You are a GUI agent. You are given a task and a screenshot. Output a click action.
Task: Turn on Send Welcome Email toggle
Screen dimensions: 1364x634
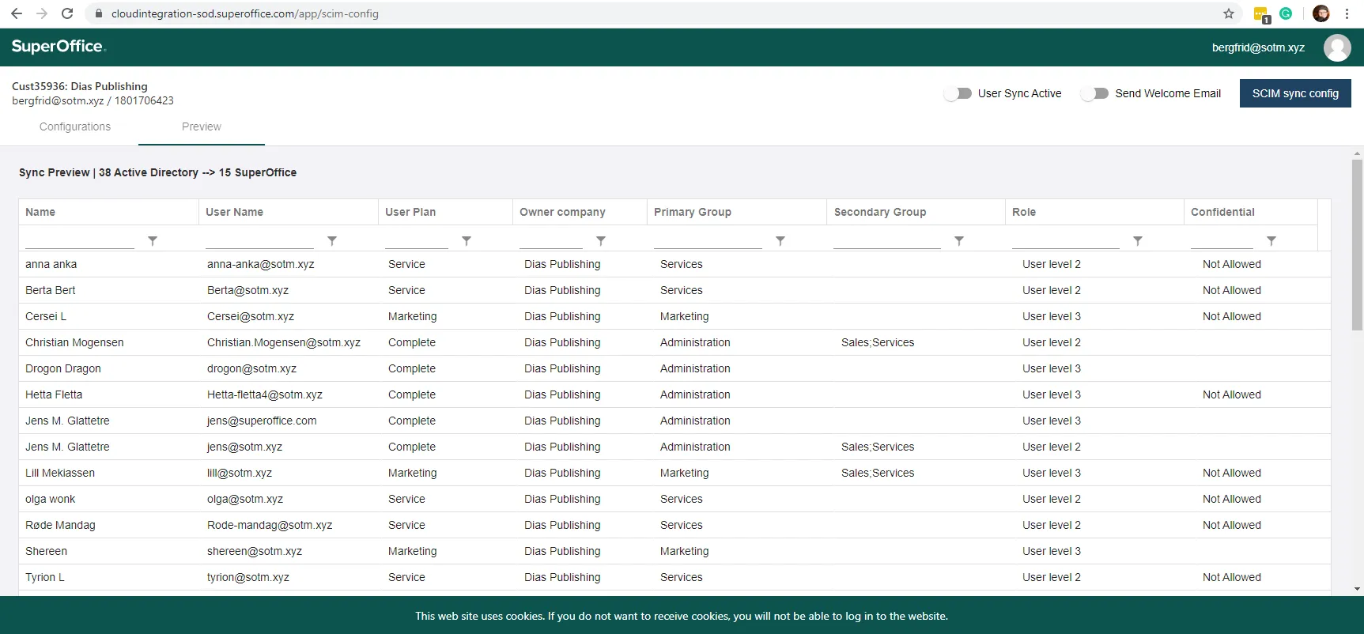point(1095,93)
